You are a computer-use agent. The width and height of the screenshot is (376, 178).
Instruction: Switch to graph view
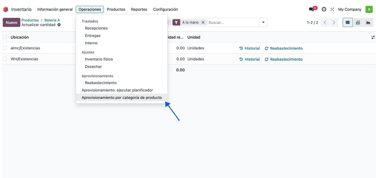[368, 22]
